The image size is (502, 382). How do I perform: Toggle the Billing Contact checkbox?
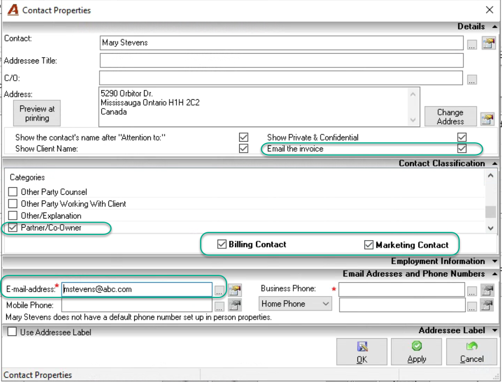[222, 244]
